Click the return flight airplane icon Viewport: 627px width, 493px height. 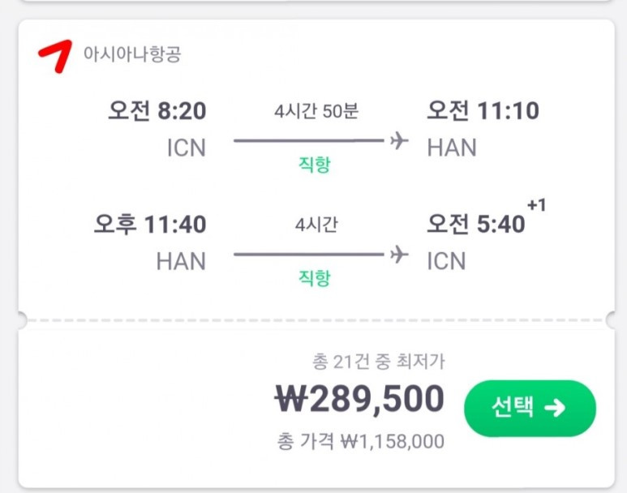(397, 255)
